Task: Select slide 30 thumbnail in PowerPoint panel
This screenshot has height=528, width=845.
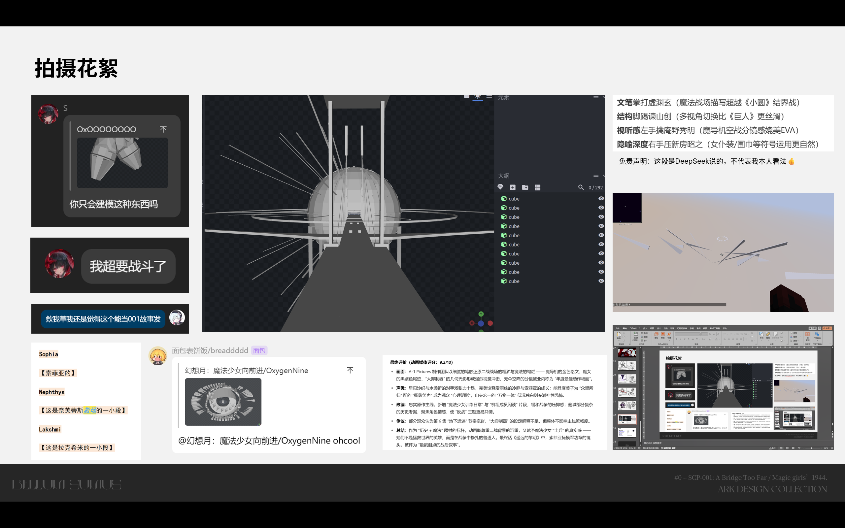Action: (x=627, y=392)
